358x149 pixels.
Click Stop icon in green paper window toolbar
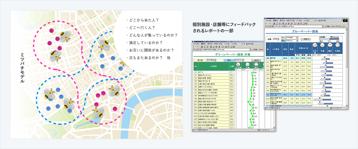(202, 47)
